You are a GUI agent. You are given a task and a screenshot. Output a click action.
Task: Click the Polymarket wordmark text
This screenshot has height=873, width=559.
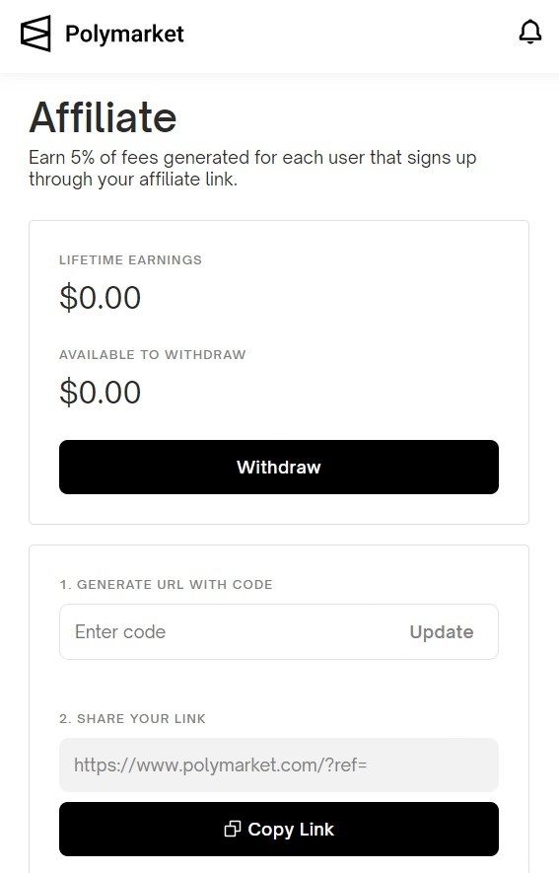click(124, 34)
